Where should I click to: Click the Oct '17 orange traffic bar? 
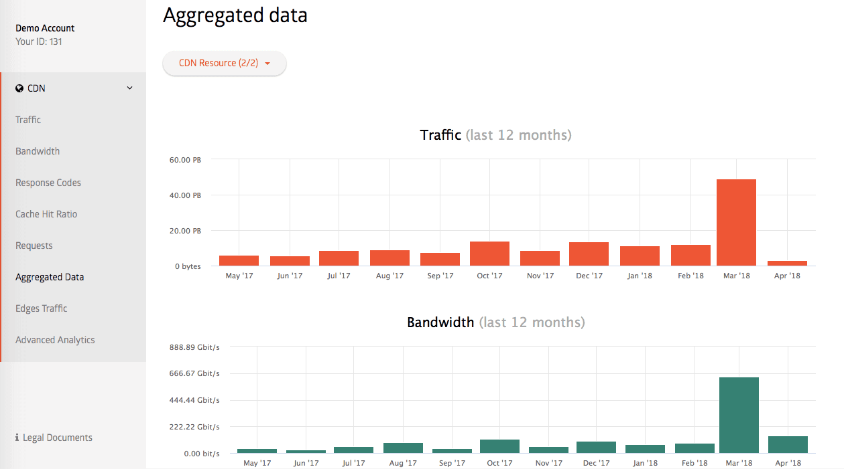click(x=489, y=254)
